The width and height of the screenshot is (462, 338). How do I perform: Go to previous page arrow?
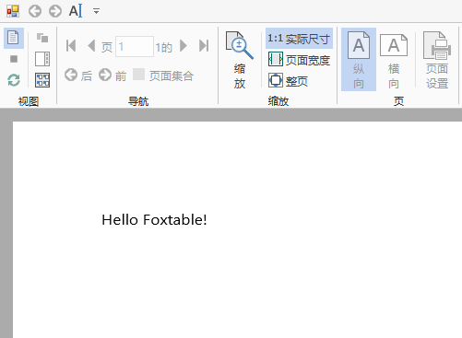tap(91, 46)
